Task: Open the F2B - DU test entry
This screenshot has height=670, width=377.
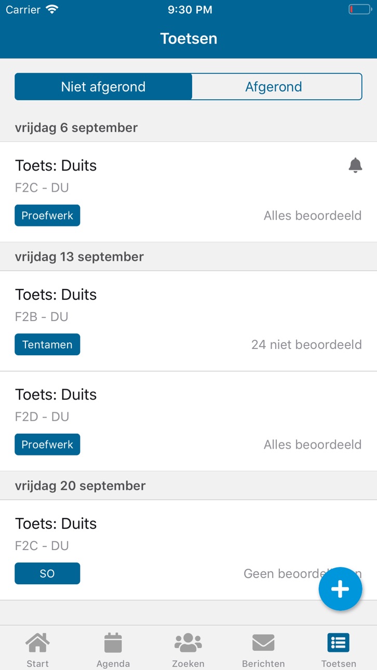Action: [188, 321]
